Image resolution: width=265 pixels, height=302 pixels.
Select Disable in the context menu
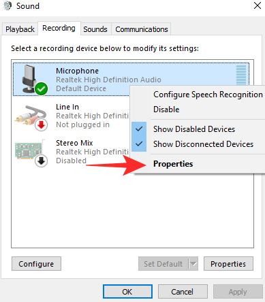tap(166, 110)
